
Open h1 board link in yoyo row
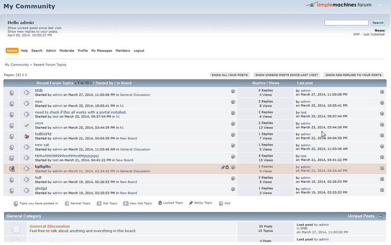121,128
